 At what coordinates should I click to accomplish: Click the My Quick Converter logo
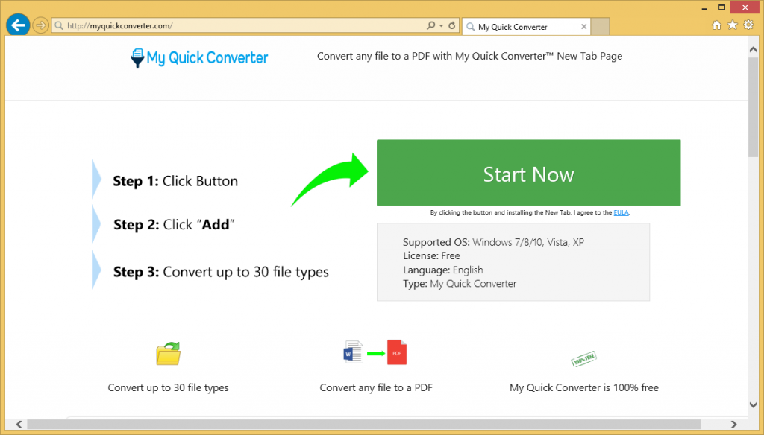click(199, 58)
